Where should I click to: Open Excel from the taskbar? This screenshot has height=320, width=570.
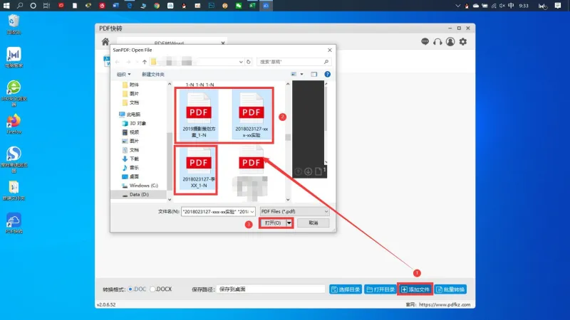coord(252,6)
